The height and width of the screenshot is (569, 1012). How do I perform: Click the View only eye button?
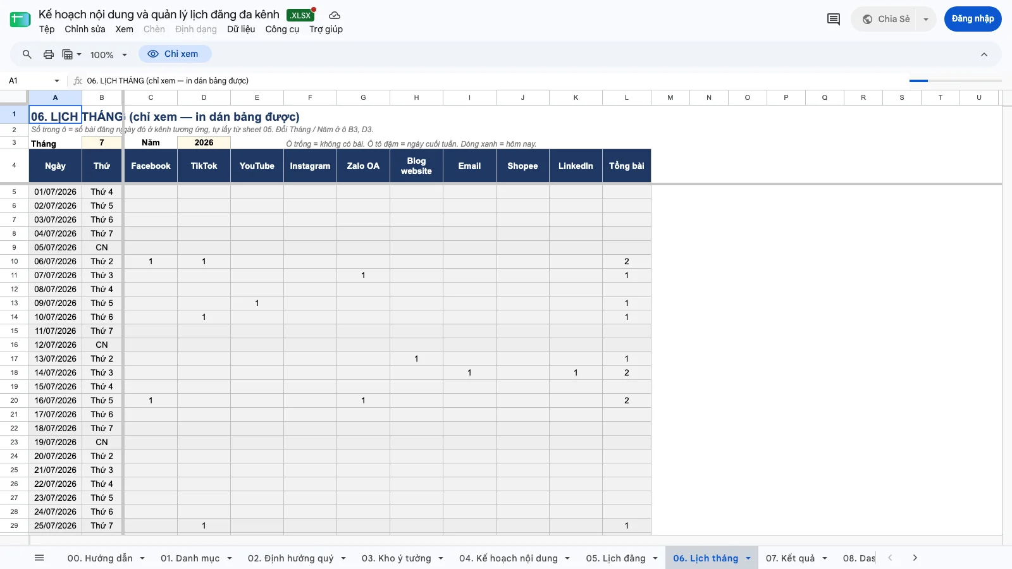pyautogui.click(x=175, y=54)
